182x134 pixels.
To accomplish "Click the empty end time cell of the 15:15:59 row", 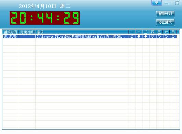I will click(x=27, y=37).
